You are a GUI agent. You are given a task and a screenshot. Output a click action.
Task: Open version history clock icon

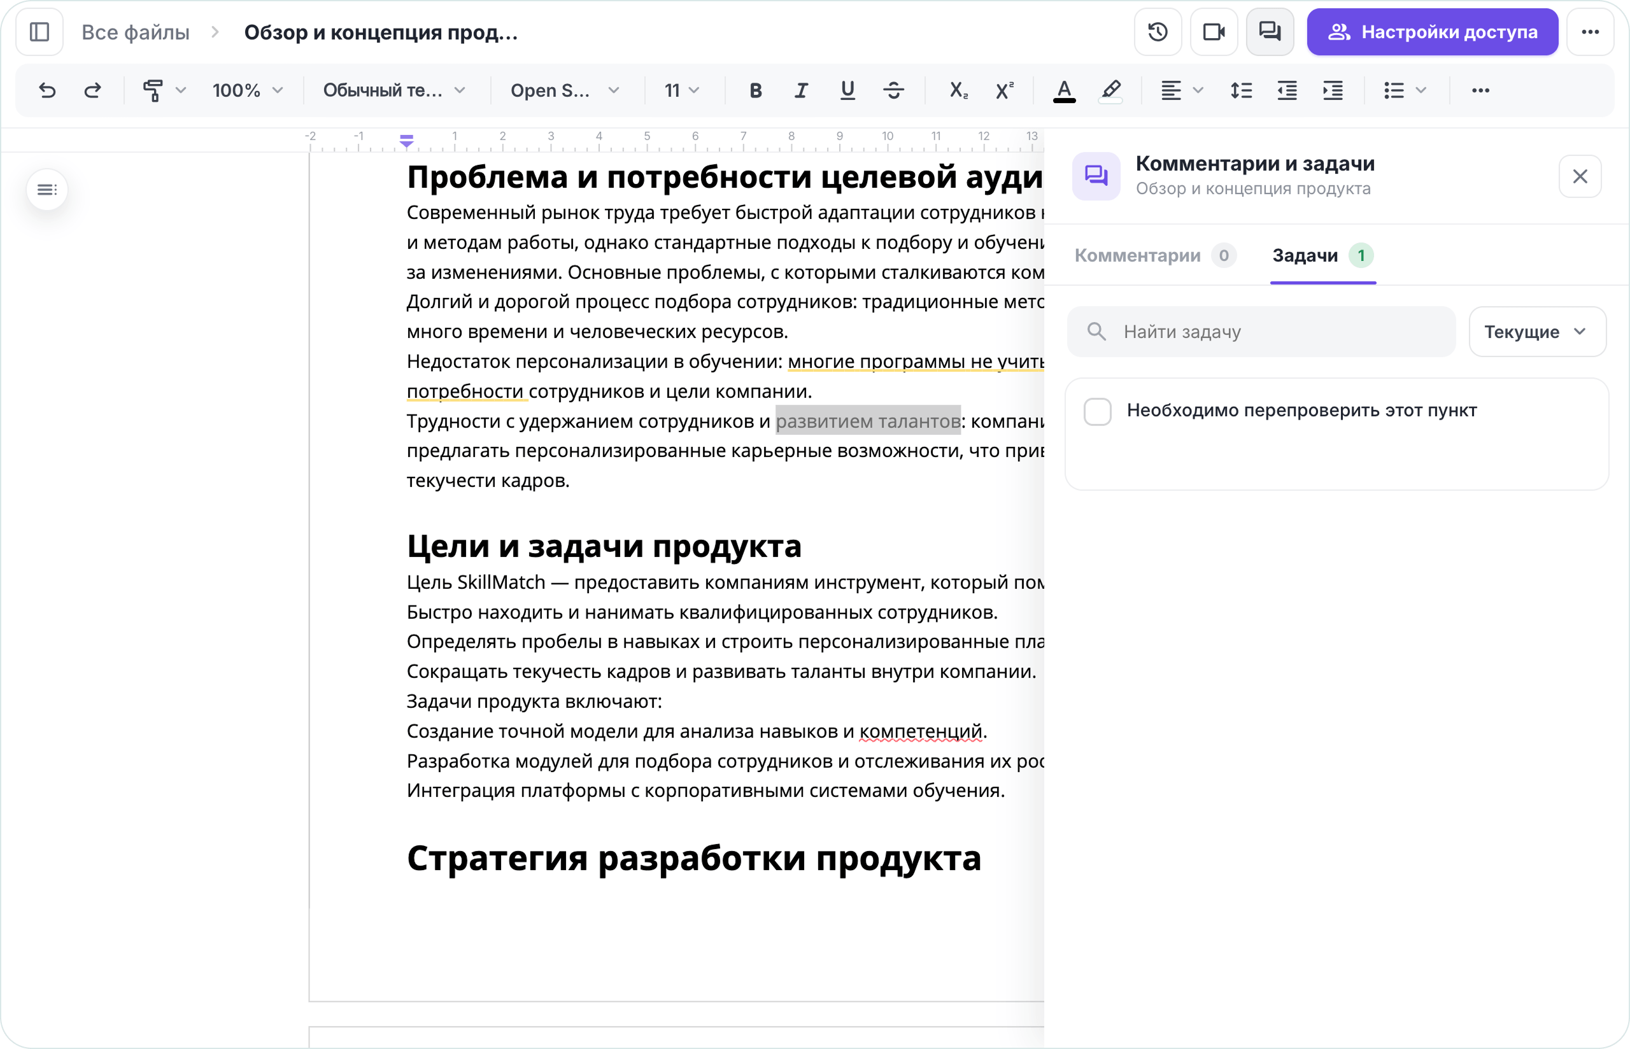[1158, 32]
